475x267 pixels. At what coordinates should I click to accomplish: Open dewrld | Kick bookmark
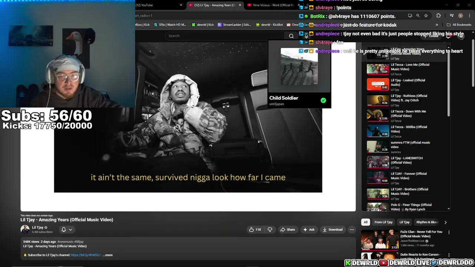(203, 25)
